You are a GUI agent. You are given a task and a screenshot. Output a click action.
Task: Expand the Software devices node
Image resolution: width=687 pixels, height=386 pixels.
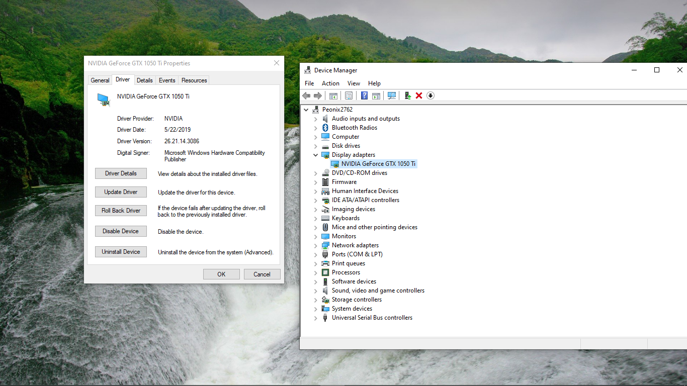coord(316,281)
